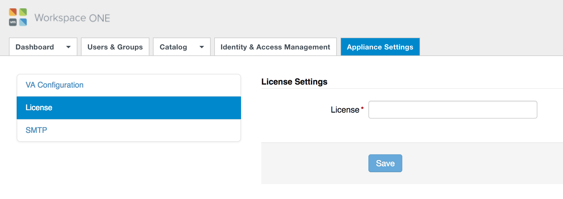Click the orange square in the logo
The image size is (563, 199).
coord(13,12)
